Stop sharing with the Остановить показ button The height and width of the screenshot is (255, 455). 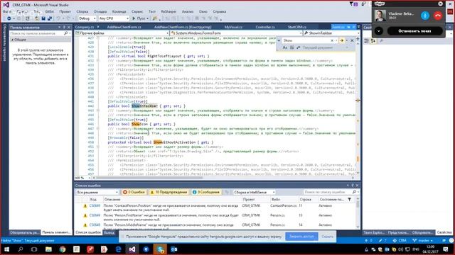[414, 31]
